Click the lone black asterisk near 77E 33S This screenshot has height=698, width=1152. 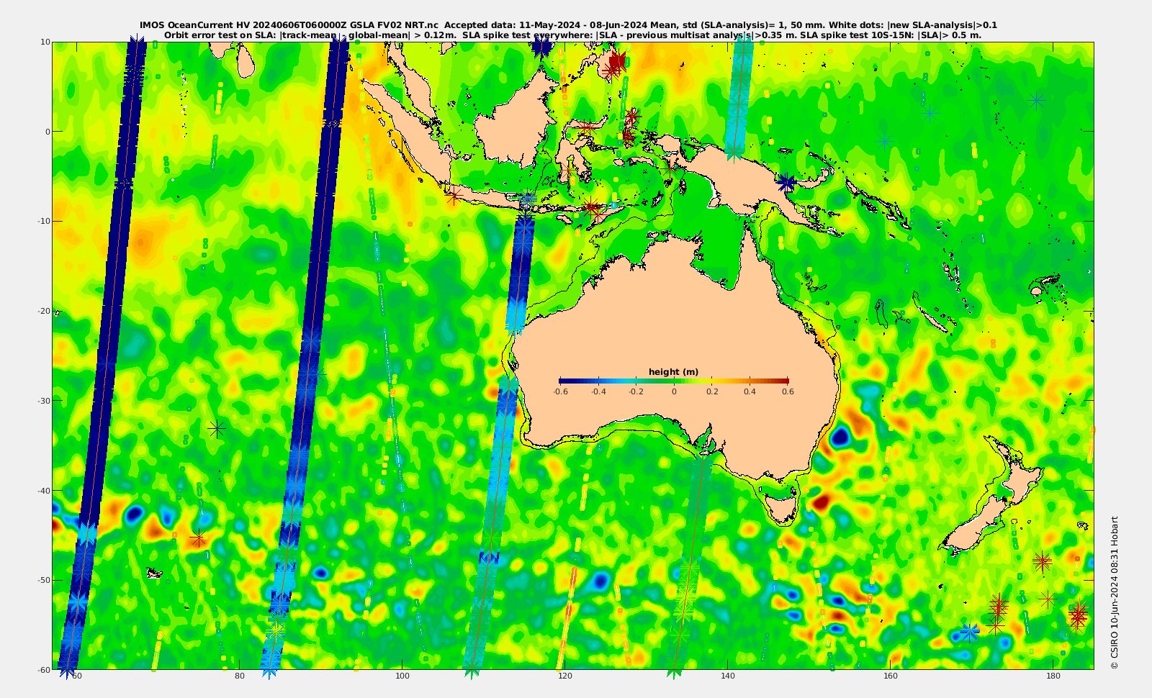[x=217, y=429]
